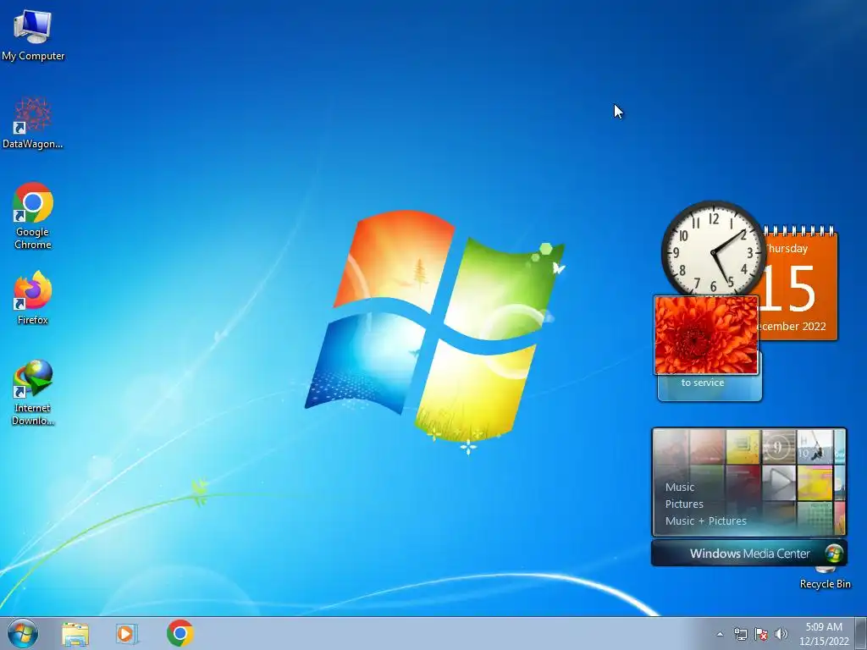Select the DataWagon desktop shortcut

(33, 123)
